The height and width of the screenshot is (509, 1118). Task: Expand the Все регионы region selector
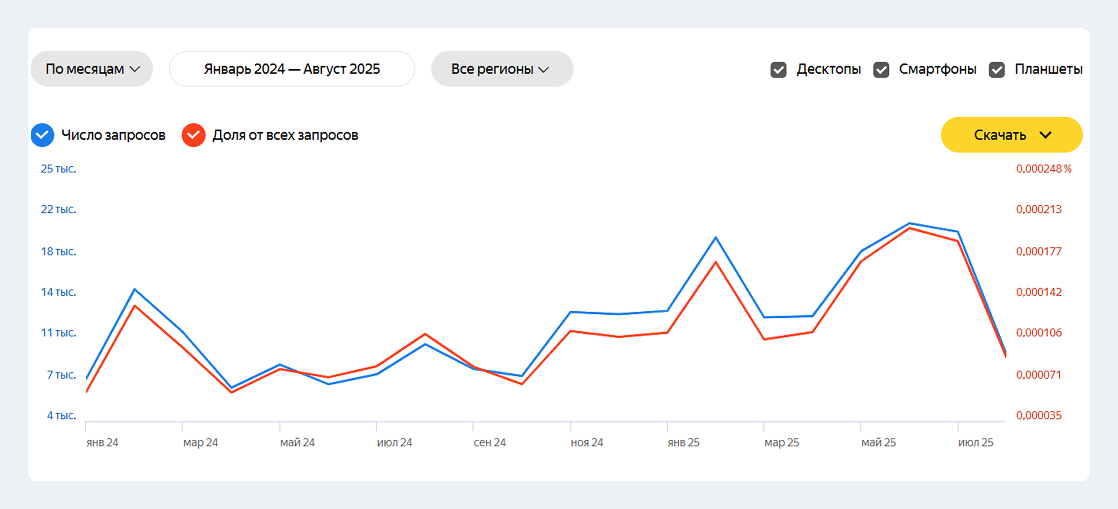tap(502, 69)
